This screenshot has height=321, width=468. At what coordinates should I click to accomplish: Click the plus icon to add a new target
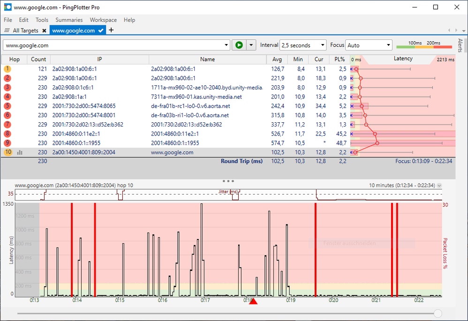point(111,30)
